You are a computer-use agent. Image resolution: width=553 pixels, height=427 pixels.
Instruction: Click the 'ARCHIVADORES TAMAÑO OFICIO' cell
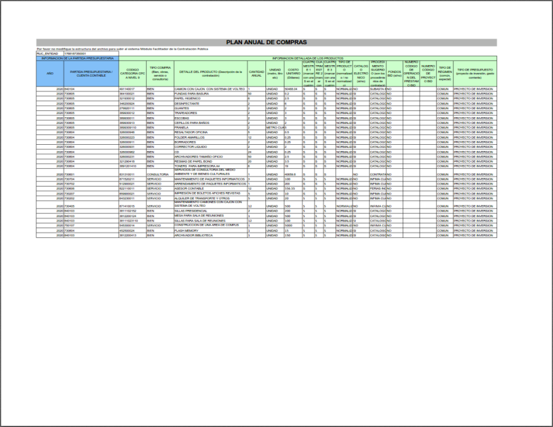pos(211,156)
